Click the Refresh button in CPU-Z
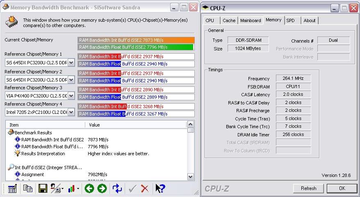Image resolution: width=360 pixels, height=197 pixels. [308, 188]
